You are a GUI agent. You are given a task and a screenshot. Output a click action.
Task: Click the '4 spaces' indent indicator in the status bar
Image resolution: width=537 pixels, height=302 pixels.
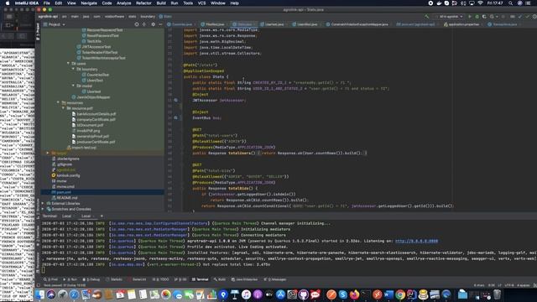[524, 285]
